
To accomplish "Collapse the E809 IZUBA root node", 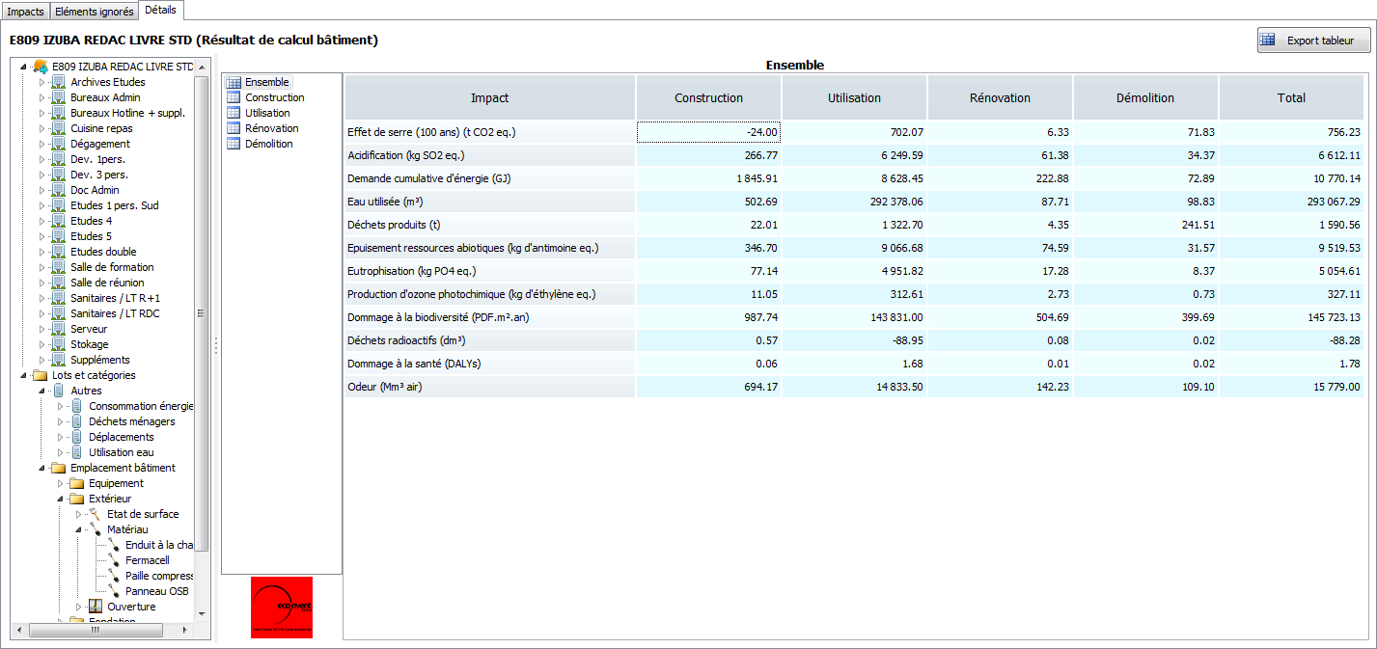I will pyautogui.click(x=23, y=67).
